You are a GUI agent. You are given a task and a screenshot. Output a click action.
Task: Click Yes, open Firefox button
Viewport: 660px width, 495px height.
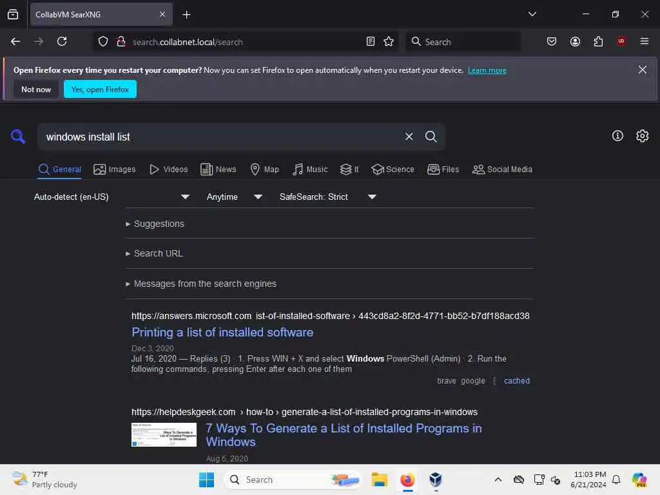pos(100,89)
